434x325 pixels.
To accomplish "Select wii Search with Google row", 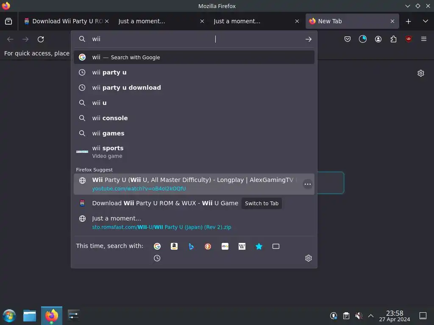I will [x=194, y=57].
